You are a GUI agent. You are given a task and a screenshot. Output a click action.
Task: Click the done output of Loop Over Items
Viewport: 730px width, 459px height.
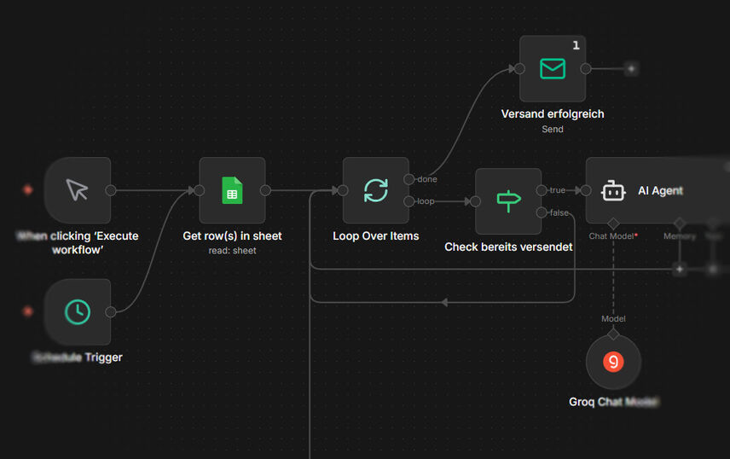(x=408, y=179)
